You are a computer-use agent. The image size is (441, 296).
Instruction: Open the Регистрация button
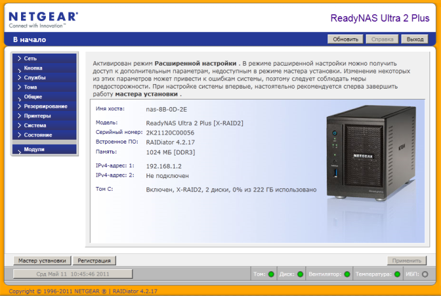pyautogui.click(x=94, y=260)
